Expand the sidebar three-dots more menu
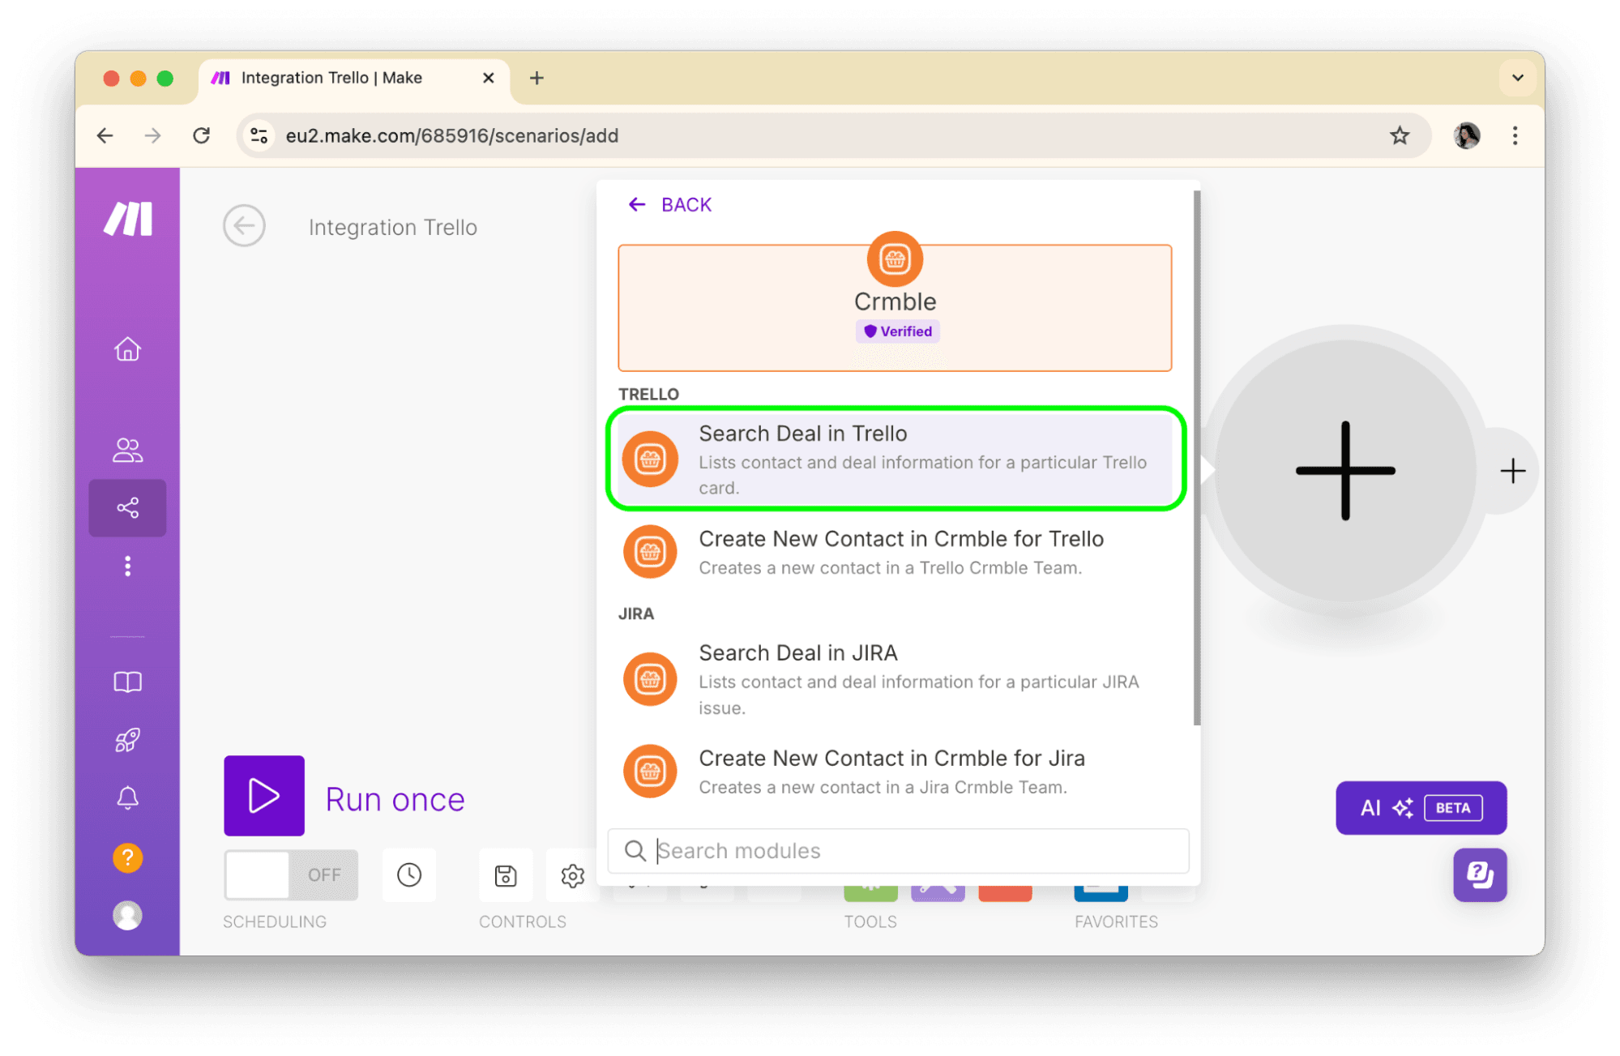The width and height of the screenshot is (1620, 1056). (x=127, y=566)
